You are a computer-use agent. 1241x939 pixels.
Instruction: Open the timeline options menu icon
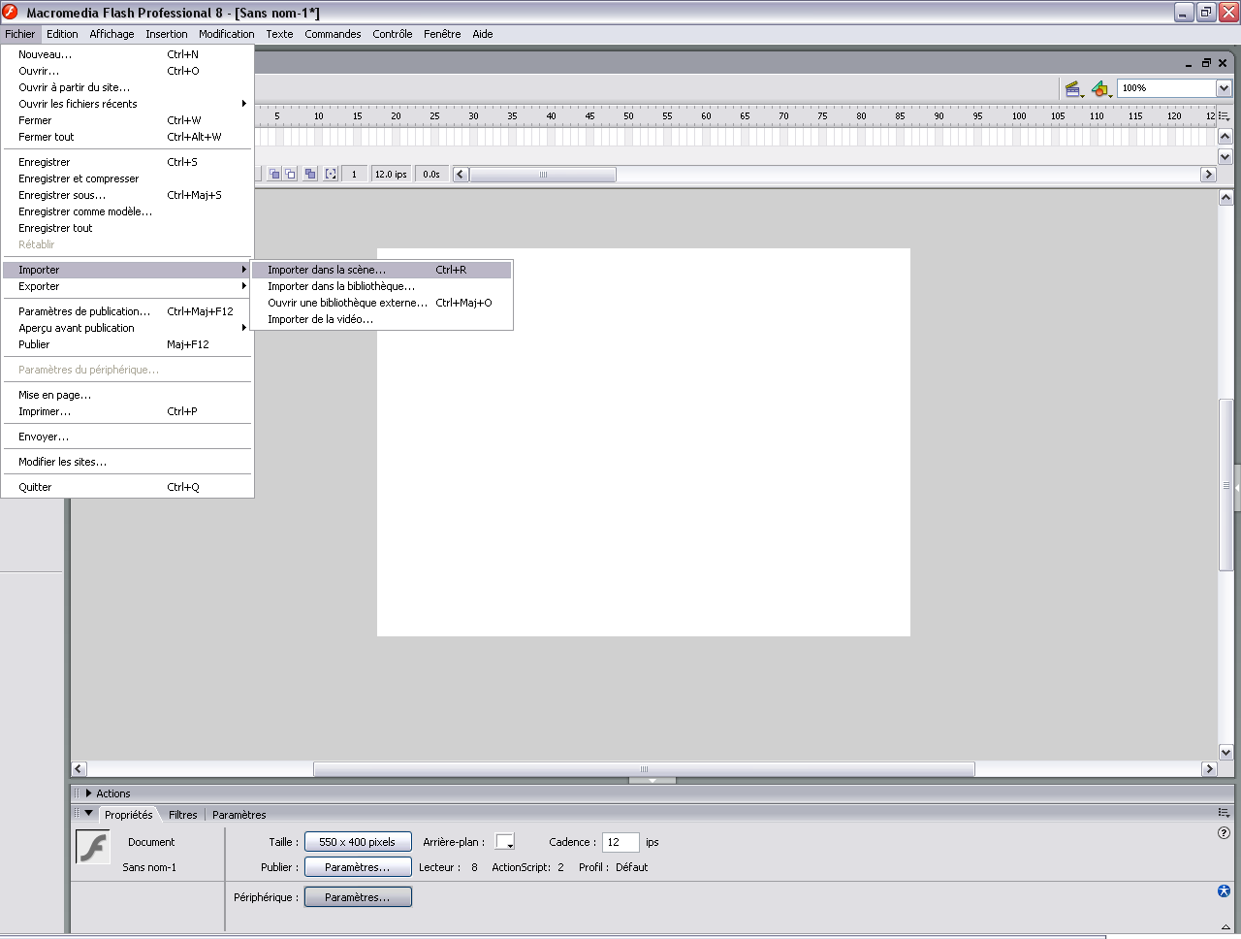click(x=1224, y=116)
